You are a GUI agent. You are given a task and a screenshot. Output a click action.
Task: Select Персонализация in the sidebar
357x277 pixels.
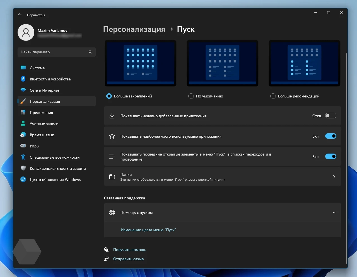[57, 101]
